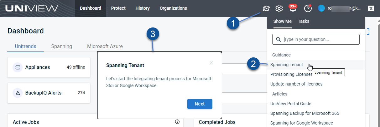Viewport: 380px width, 127px height.
Task: Click the Kaseya K icon in top bar
Action: [x=371, y=8]
